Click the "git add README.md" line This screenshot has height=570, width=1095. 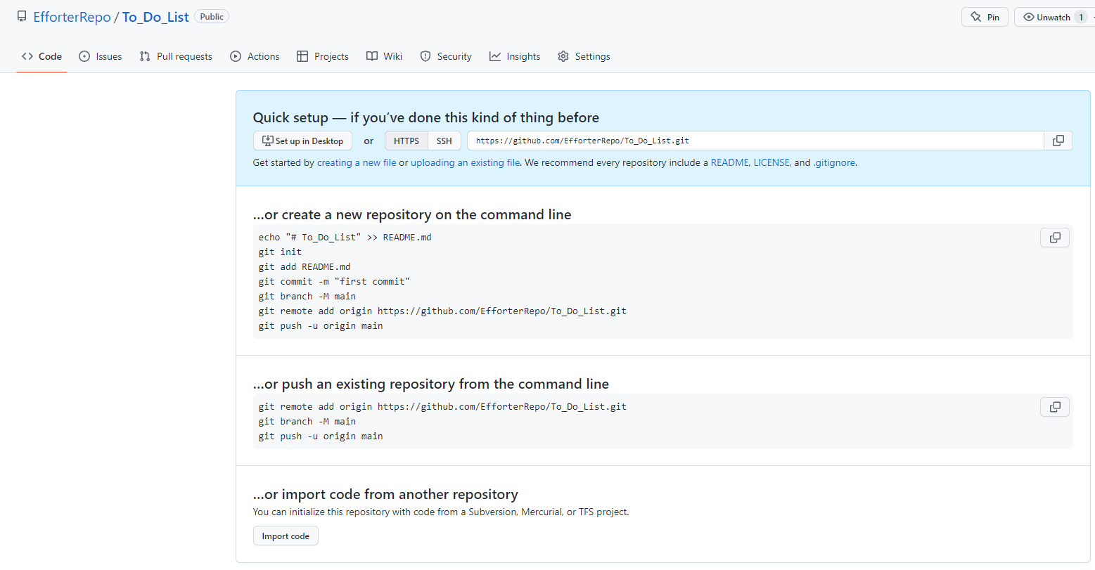pyautogui.click(x=305, y=266)
